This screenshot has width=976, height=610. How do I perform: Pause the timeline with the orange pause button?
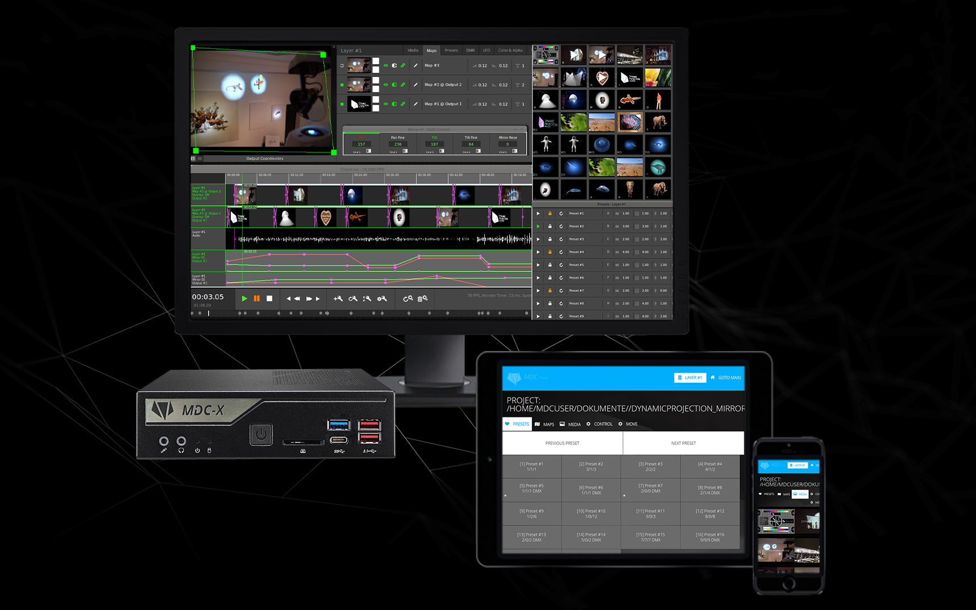(x=257, y=299)
